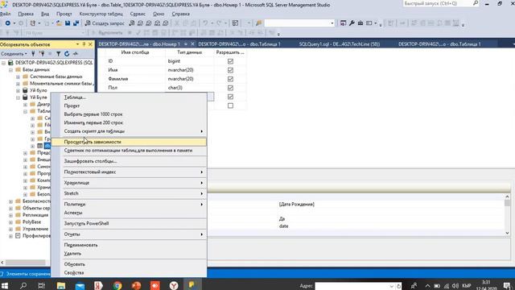Open the toolbar empty combo box dropdown

[x=332, y=23]
